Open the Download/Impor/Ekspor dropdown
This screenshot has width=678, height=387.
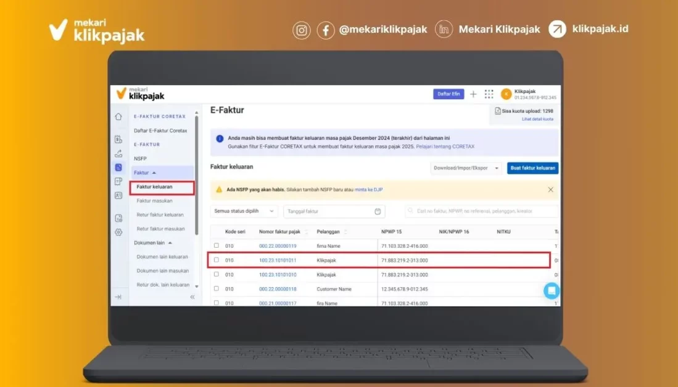466,168
